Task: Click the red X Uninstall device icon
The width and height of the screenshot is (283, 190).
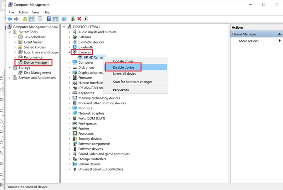Action: click(x=79, y=19)
